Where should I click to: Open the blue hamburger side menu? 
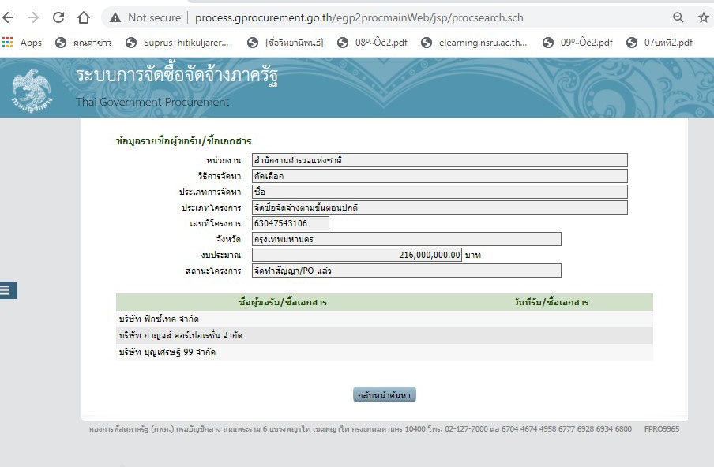point(7,290)
